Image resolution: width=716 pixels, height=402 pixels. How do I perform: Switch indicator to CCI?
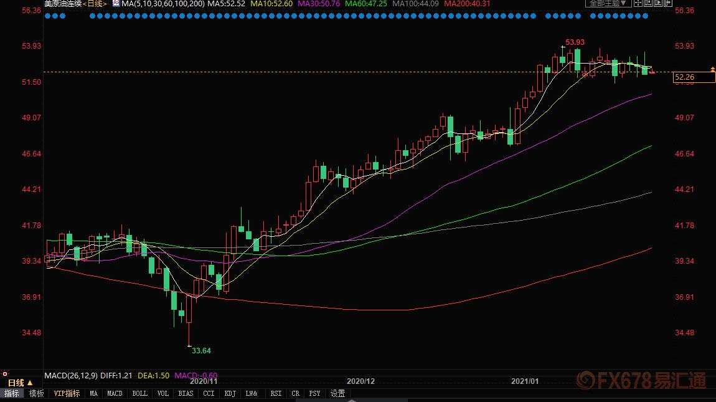[x=209, y=393]
